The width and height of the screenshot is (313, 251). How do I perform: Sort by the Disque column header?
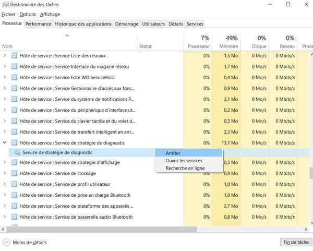255,42
